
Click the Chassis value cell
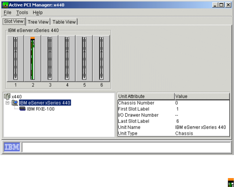(184, 133)
